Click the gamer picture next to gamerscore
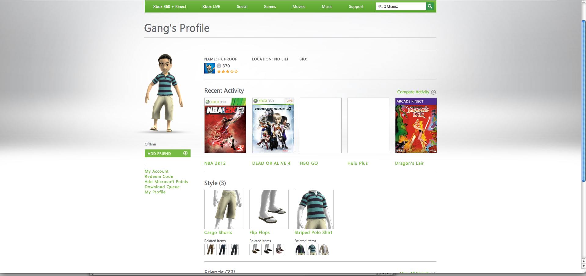This screenshot has height=276, width=586. tap(209, 68)
